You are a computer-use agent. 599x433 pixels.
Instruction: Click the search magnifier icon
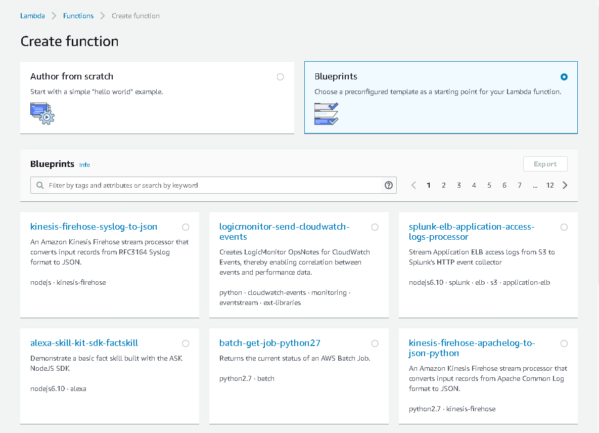[x=40, y=185]
